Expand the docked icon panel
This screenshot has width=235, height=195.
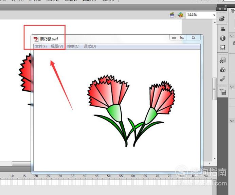pyautogui.click(x=220, y=9)
